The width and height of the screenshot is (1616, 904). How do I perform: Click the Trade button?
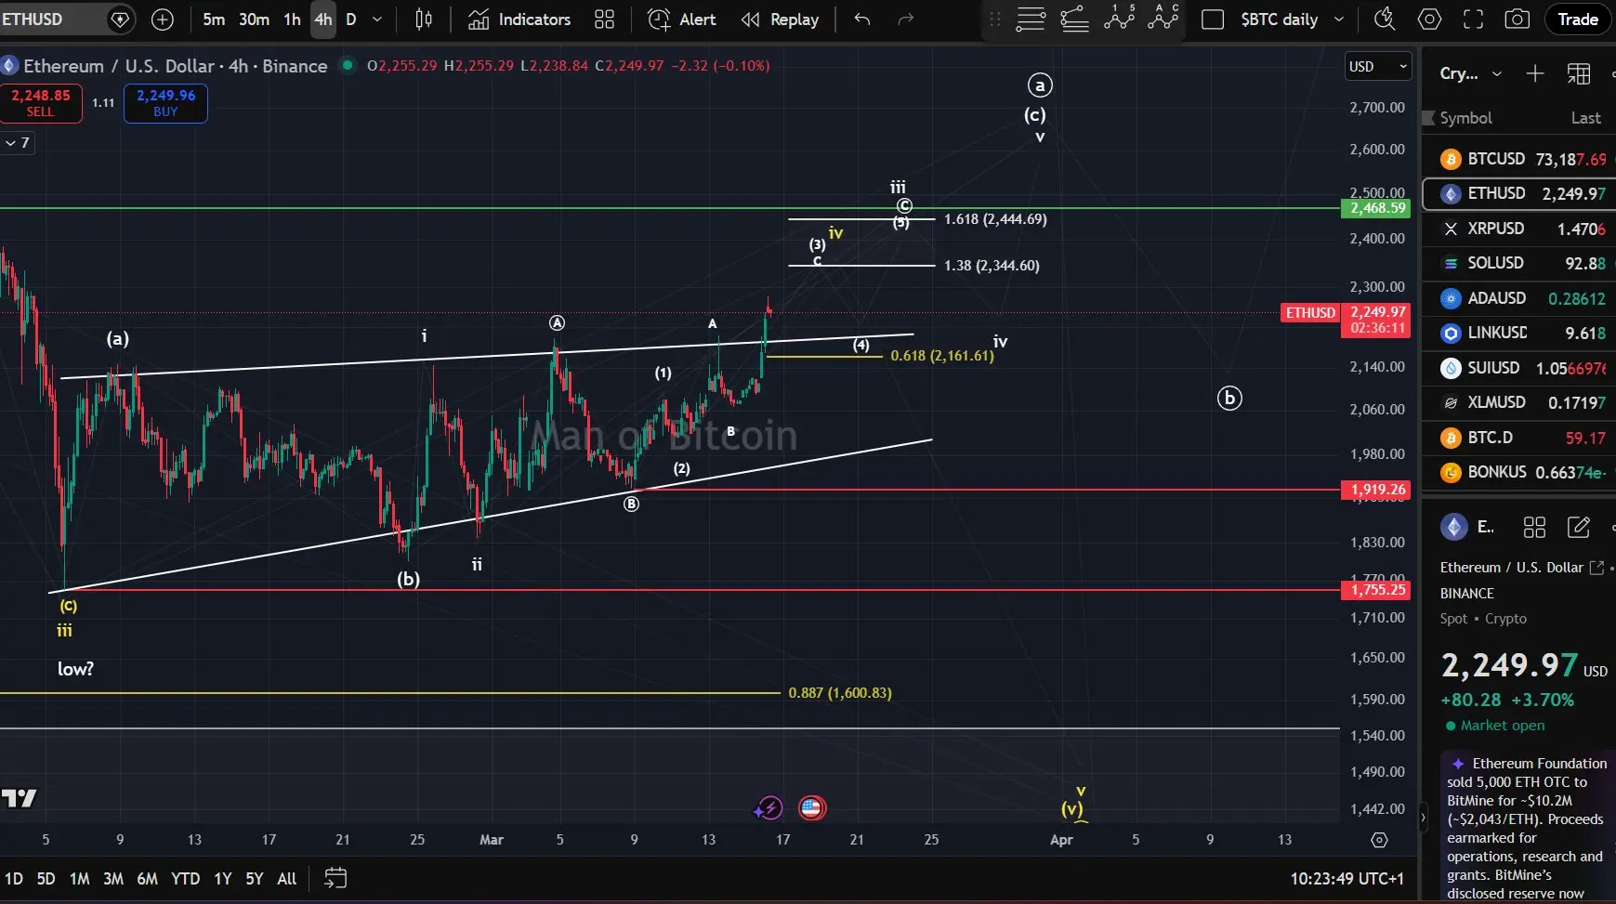pos(1578,20)
